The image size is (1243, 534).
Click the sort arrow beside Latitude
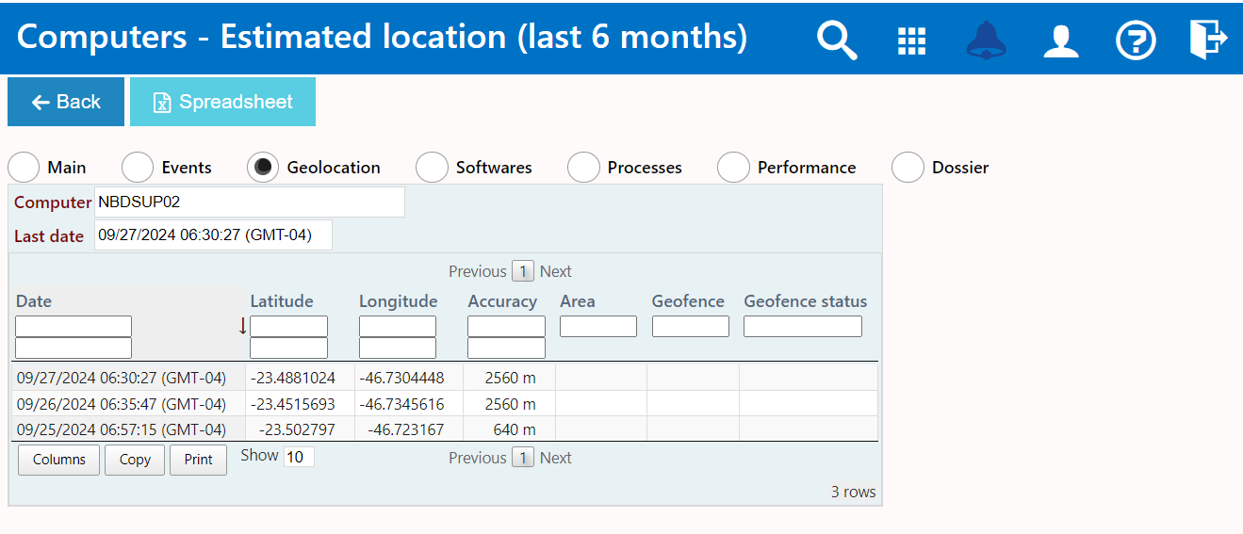pos(242,326)
